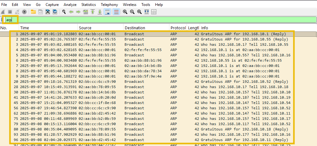
Task: Open a capture file folder icon
Action: point(33,12)
